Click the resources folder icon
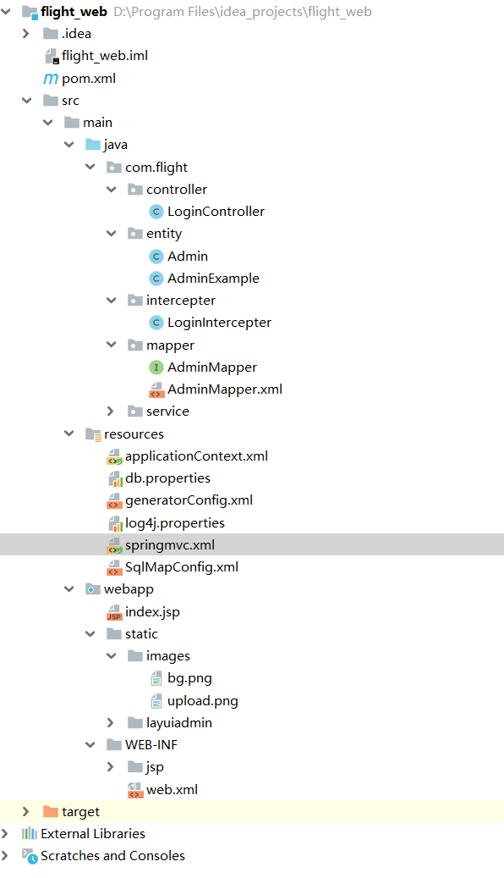This screenshot has height=878, width=504. 93,434
